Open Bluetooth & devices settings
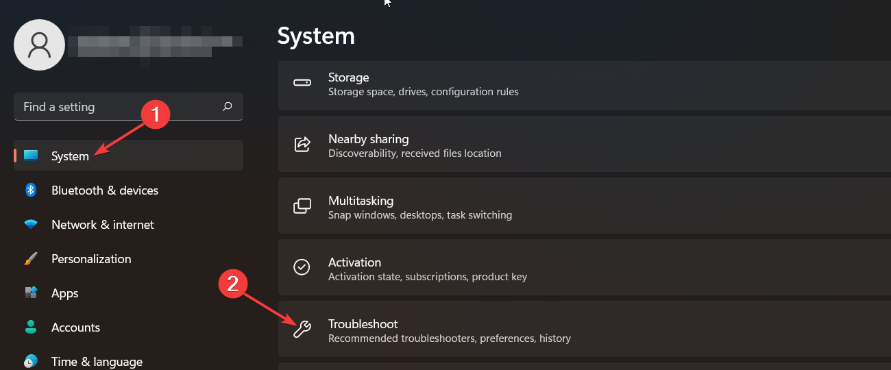Image resolution: width=891 pixels, height=370 pixels. [105, 190]
